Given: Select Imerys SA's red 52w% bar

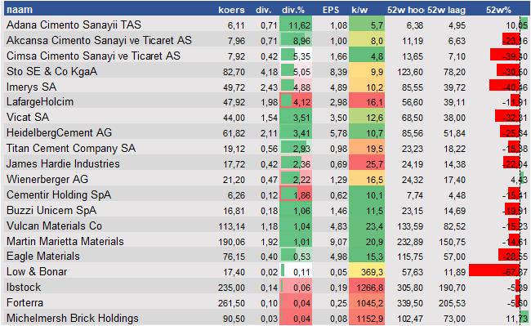Looking at the screenshot, I should (x=505, y=85).
